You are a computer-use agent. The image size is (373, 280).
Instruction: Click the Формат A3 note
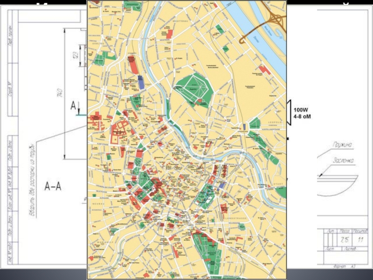click(x=344, y=266)
